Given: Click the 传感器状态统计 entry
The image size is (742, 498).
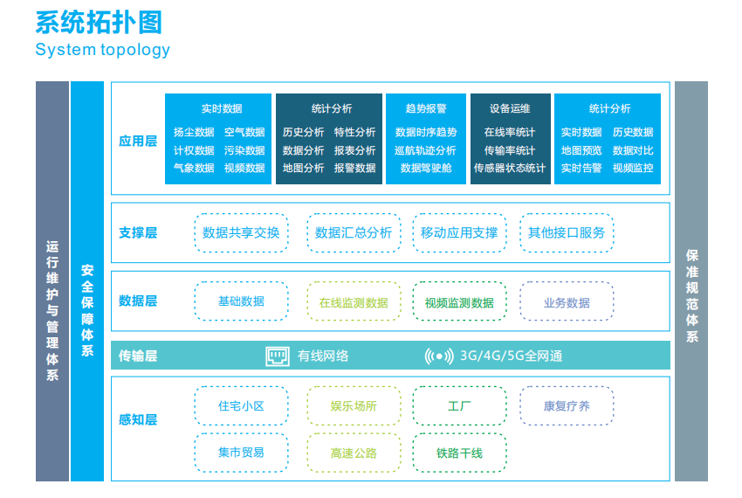Looking at the screenshot, I should [x=510, y=168].
